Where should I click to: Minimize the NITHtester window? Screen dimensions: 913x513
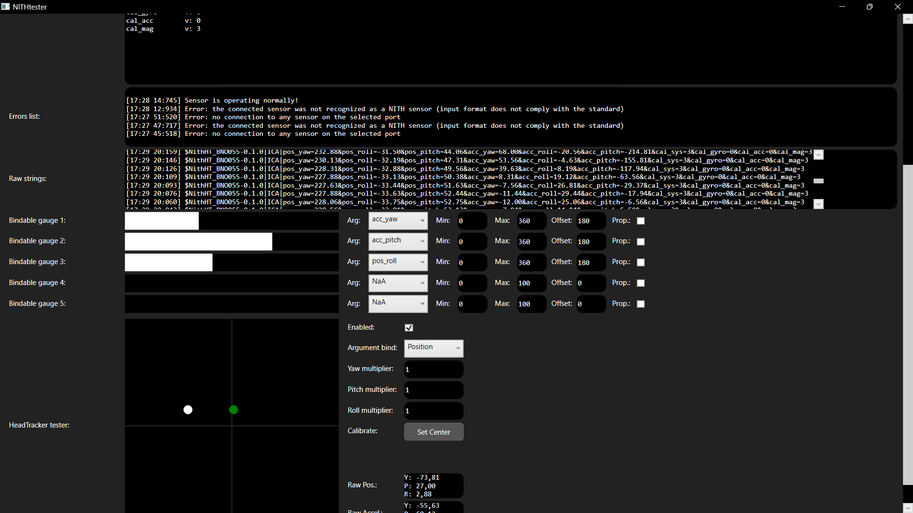(x=842, y=7)
